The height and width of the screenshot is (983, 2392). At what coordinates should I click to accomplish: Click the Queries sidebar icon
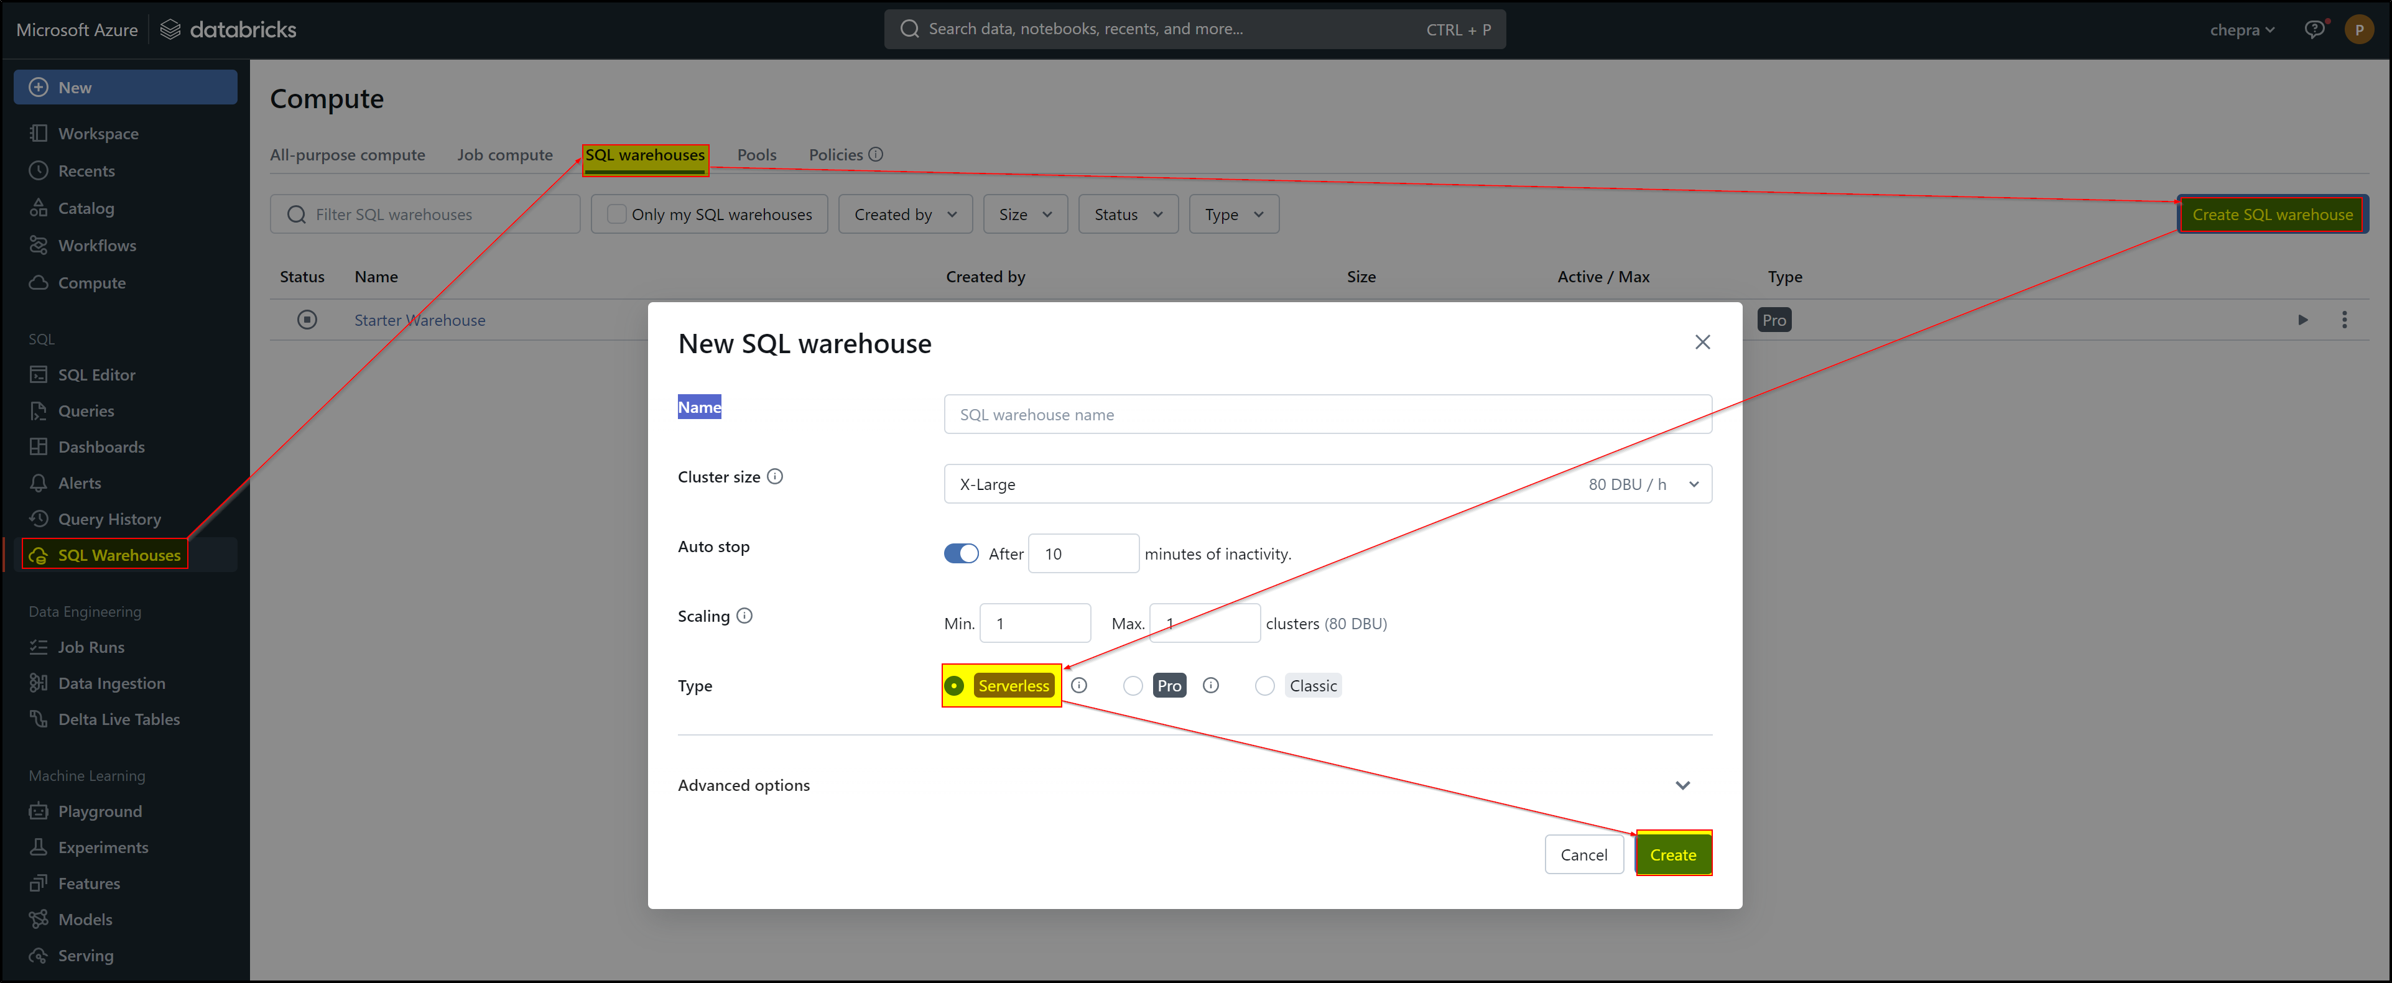pos(38,410)
